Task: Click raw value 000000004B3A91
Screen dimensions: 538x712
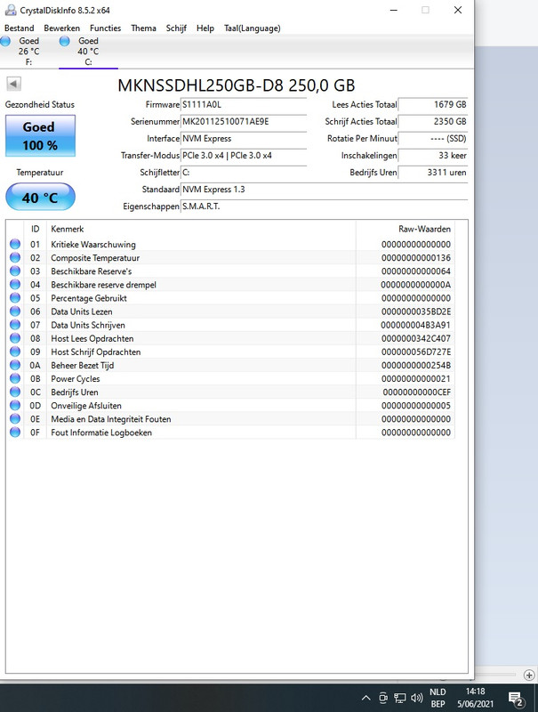Action: coord(416,325)
